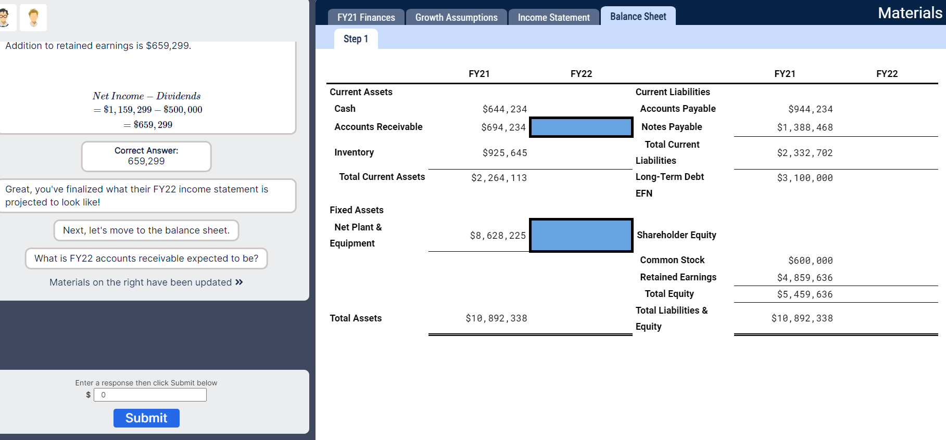Viewport: 946px width, 440px height.
Task: Click Notes Payable value $1,388,468
Action: [x=805, y=127]
